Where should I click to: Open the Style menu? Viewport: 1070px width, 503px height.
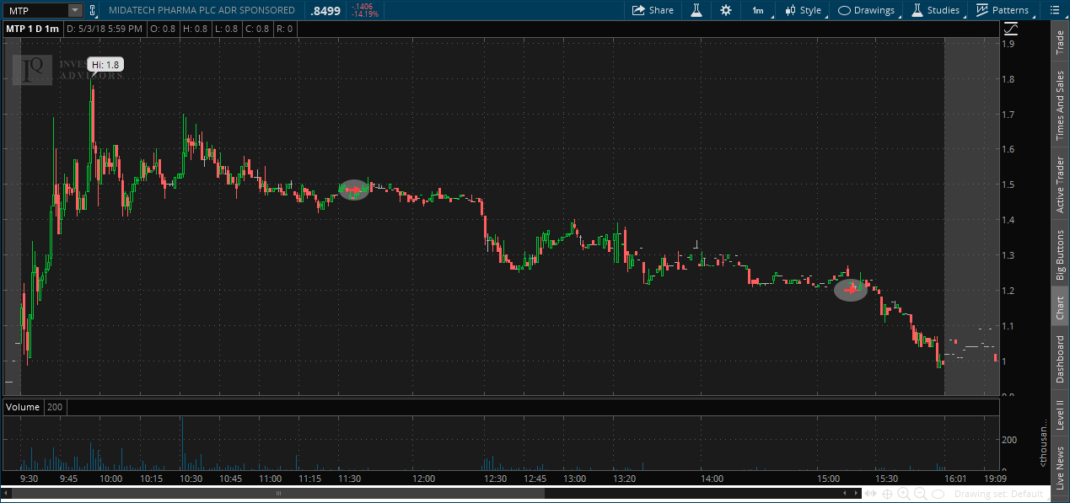click(x=803, y=10)
